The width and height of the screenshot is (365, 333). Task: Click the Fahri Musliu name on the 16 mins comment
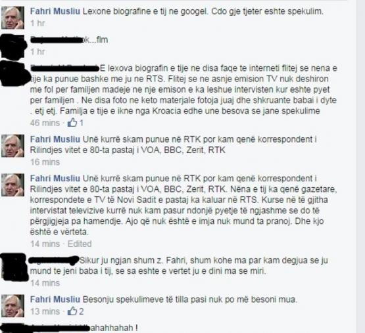point(55,139)
